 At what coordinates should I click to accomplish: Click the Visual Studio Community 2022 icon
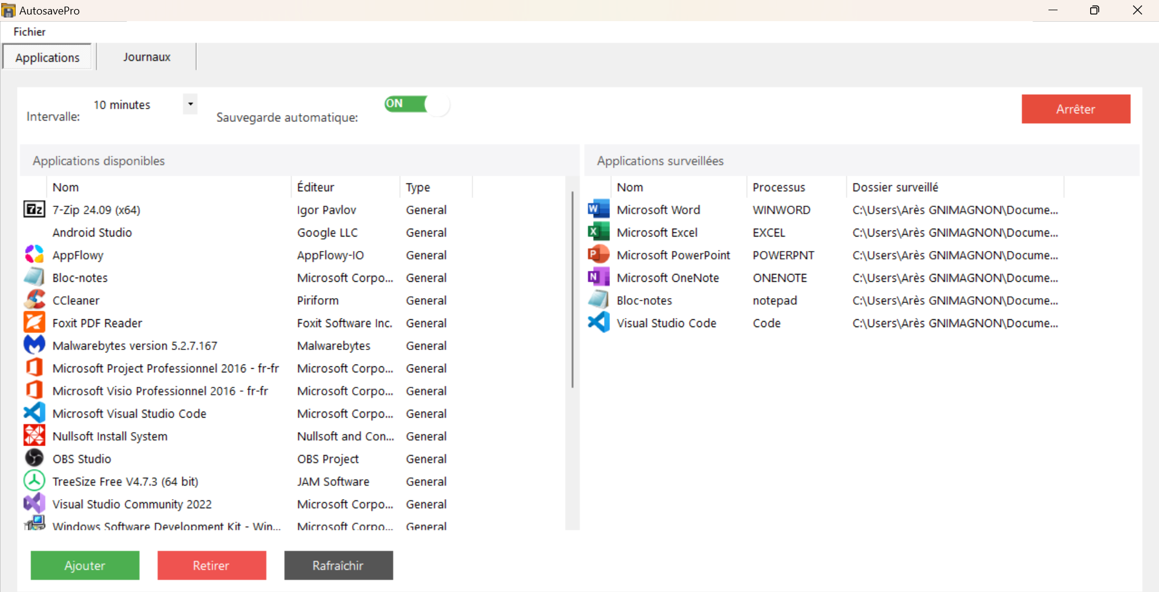click(x=34, y=504)
